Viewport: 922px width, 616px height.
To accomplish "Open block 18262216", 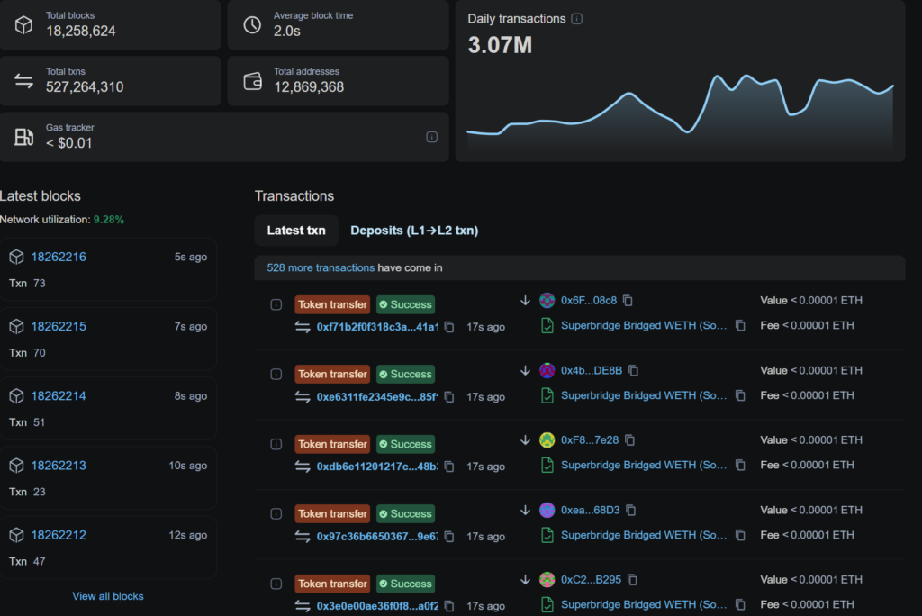I will pyautogui.click(x=59, y=257).
